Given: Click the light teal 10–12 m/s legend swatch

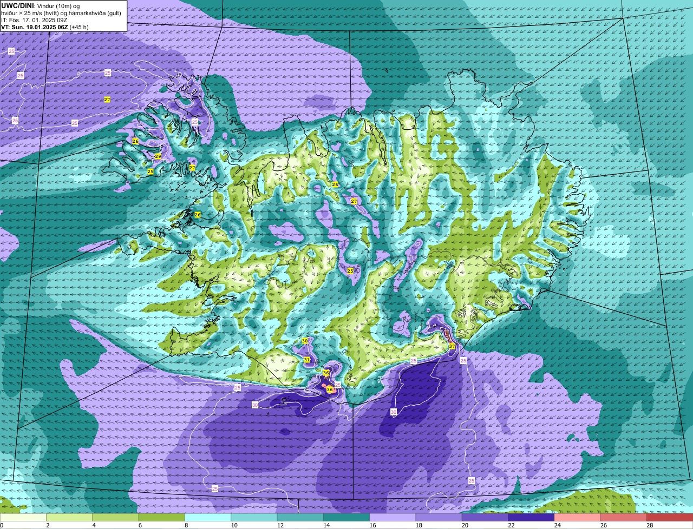Looking at the screenshot, I should (254, 517).
